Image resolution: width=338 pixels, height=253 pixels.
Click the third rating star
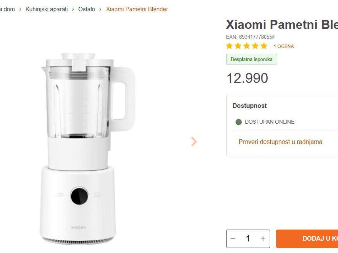coord(247,46)
